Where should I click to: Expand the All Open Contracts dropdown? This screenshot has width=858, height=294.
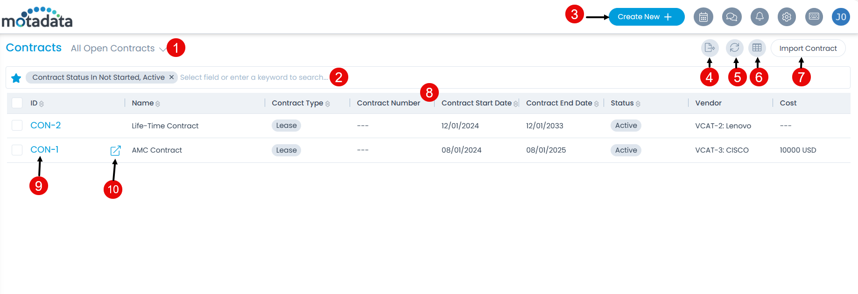click(x=162, y=49)
